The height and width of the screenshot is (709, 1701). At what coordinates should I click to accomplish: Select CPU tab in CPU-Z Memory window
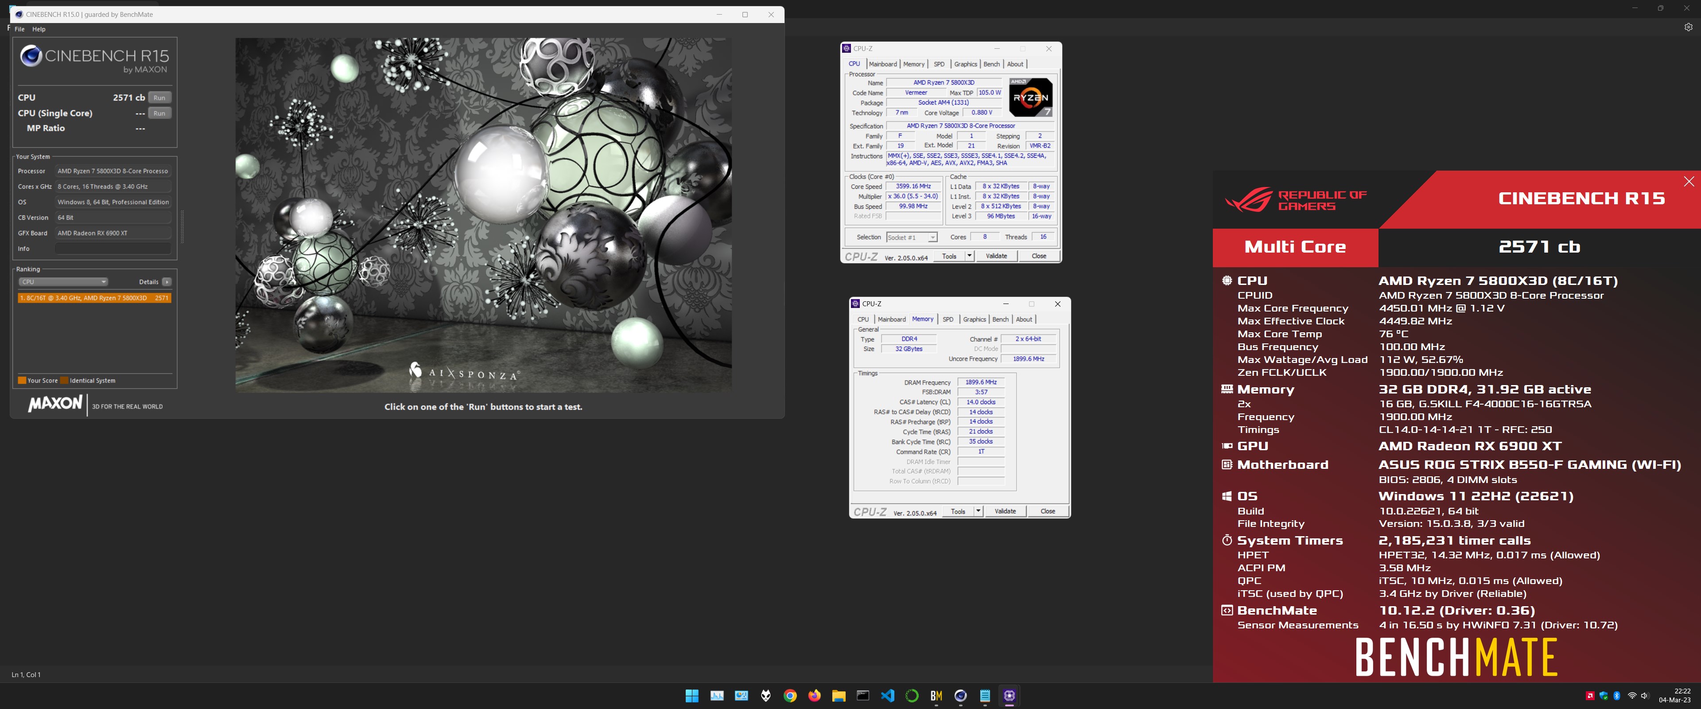[x=863, y=319]
